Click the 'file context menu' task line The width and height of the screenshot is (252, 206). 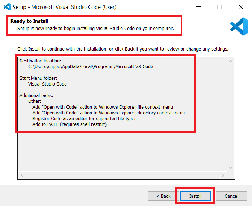coord(103,107)
